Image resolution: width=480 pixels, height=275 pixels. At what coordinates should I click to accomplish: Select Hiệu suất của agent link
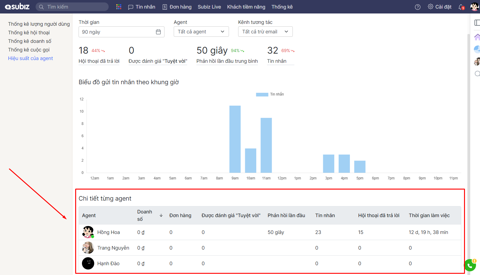click(30, 58)
